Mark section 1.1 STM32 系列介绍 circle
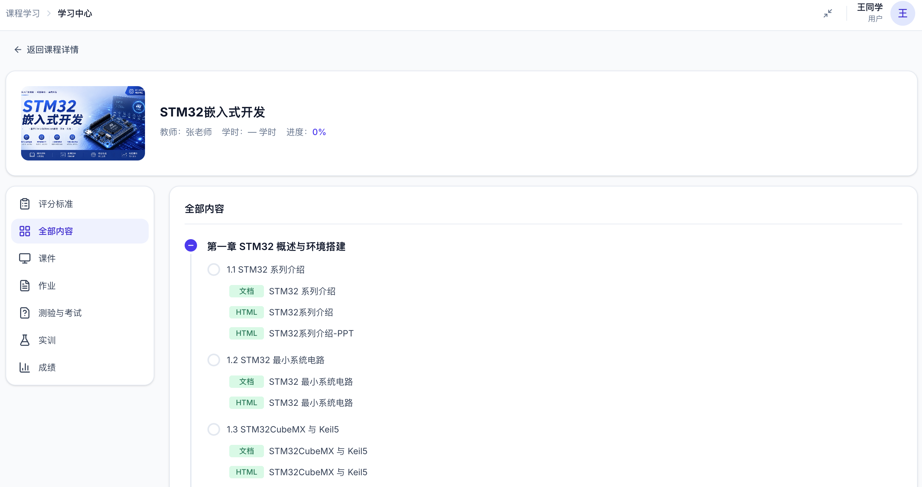Image resolution: width=922 pixels, height=487 pixels. pyautogui.click(x=214, y=270)
